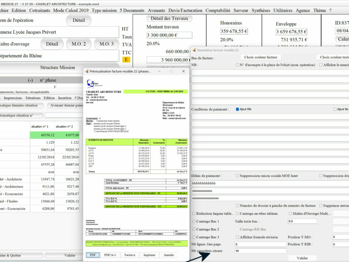Toggle Maître d'Ouvrage Multi checkbox

[290, 214]
